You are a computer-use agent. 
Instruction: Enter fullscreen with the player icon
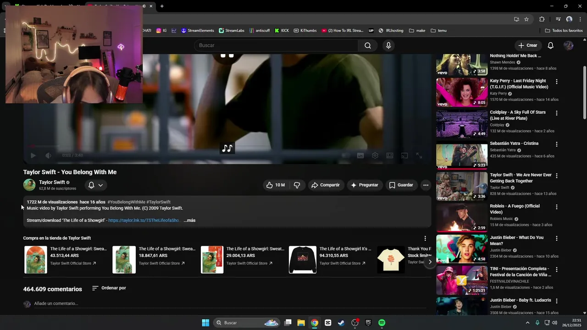click(419, 155)
